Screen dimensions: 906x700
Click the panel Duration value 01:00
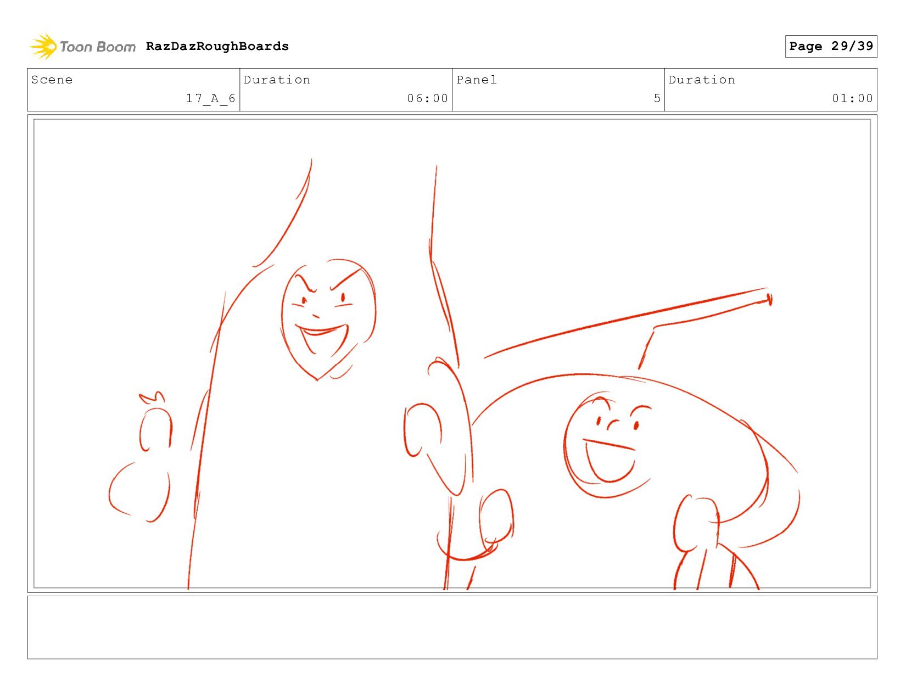[852, 99]
